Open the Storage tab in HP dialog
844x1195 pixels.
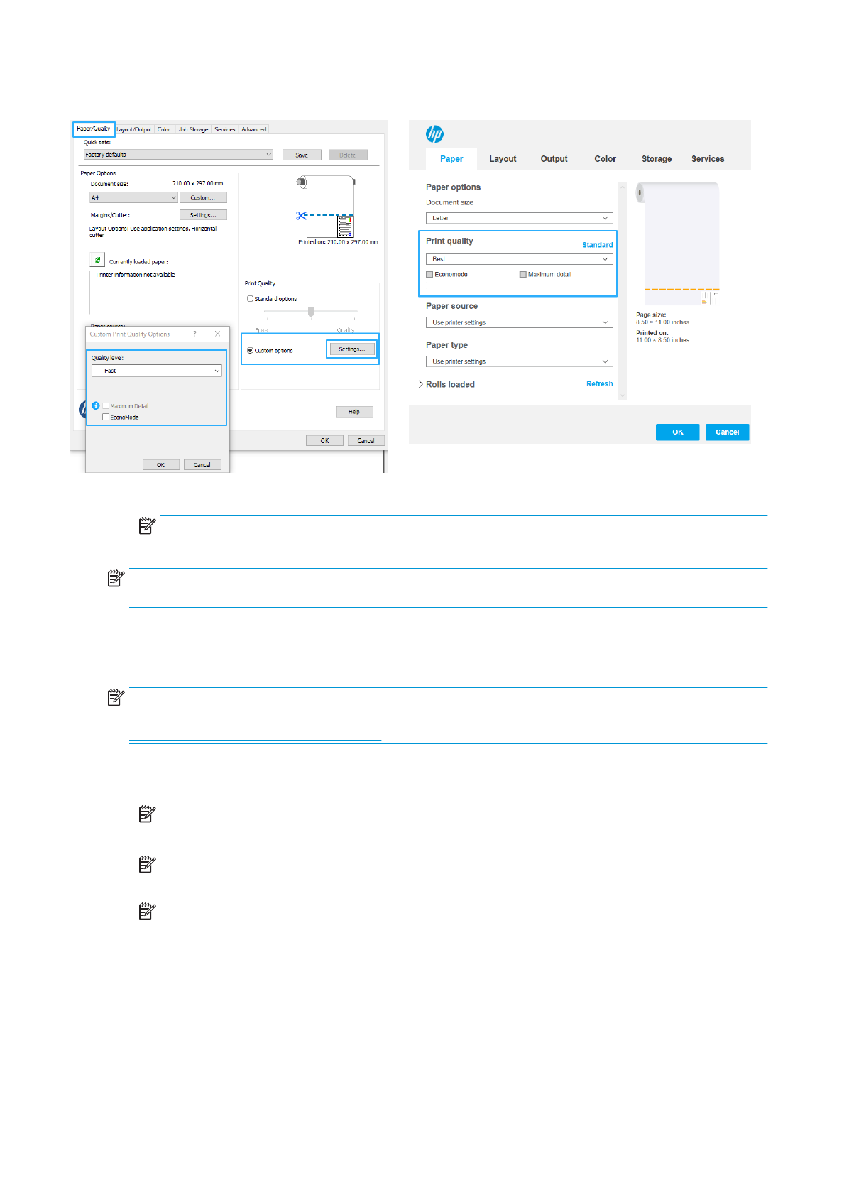(656, 159)
